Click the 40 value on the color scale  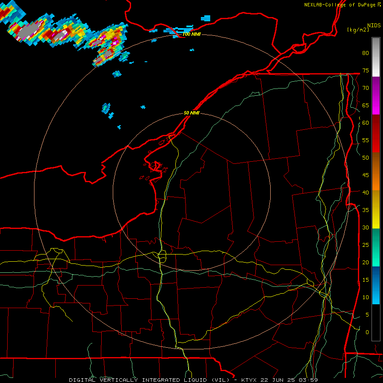coord(366,192)
